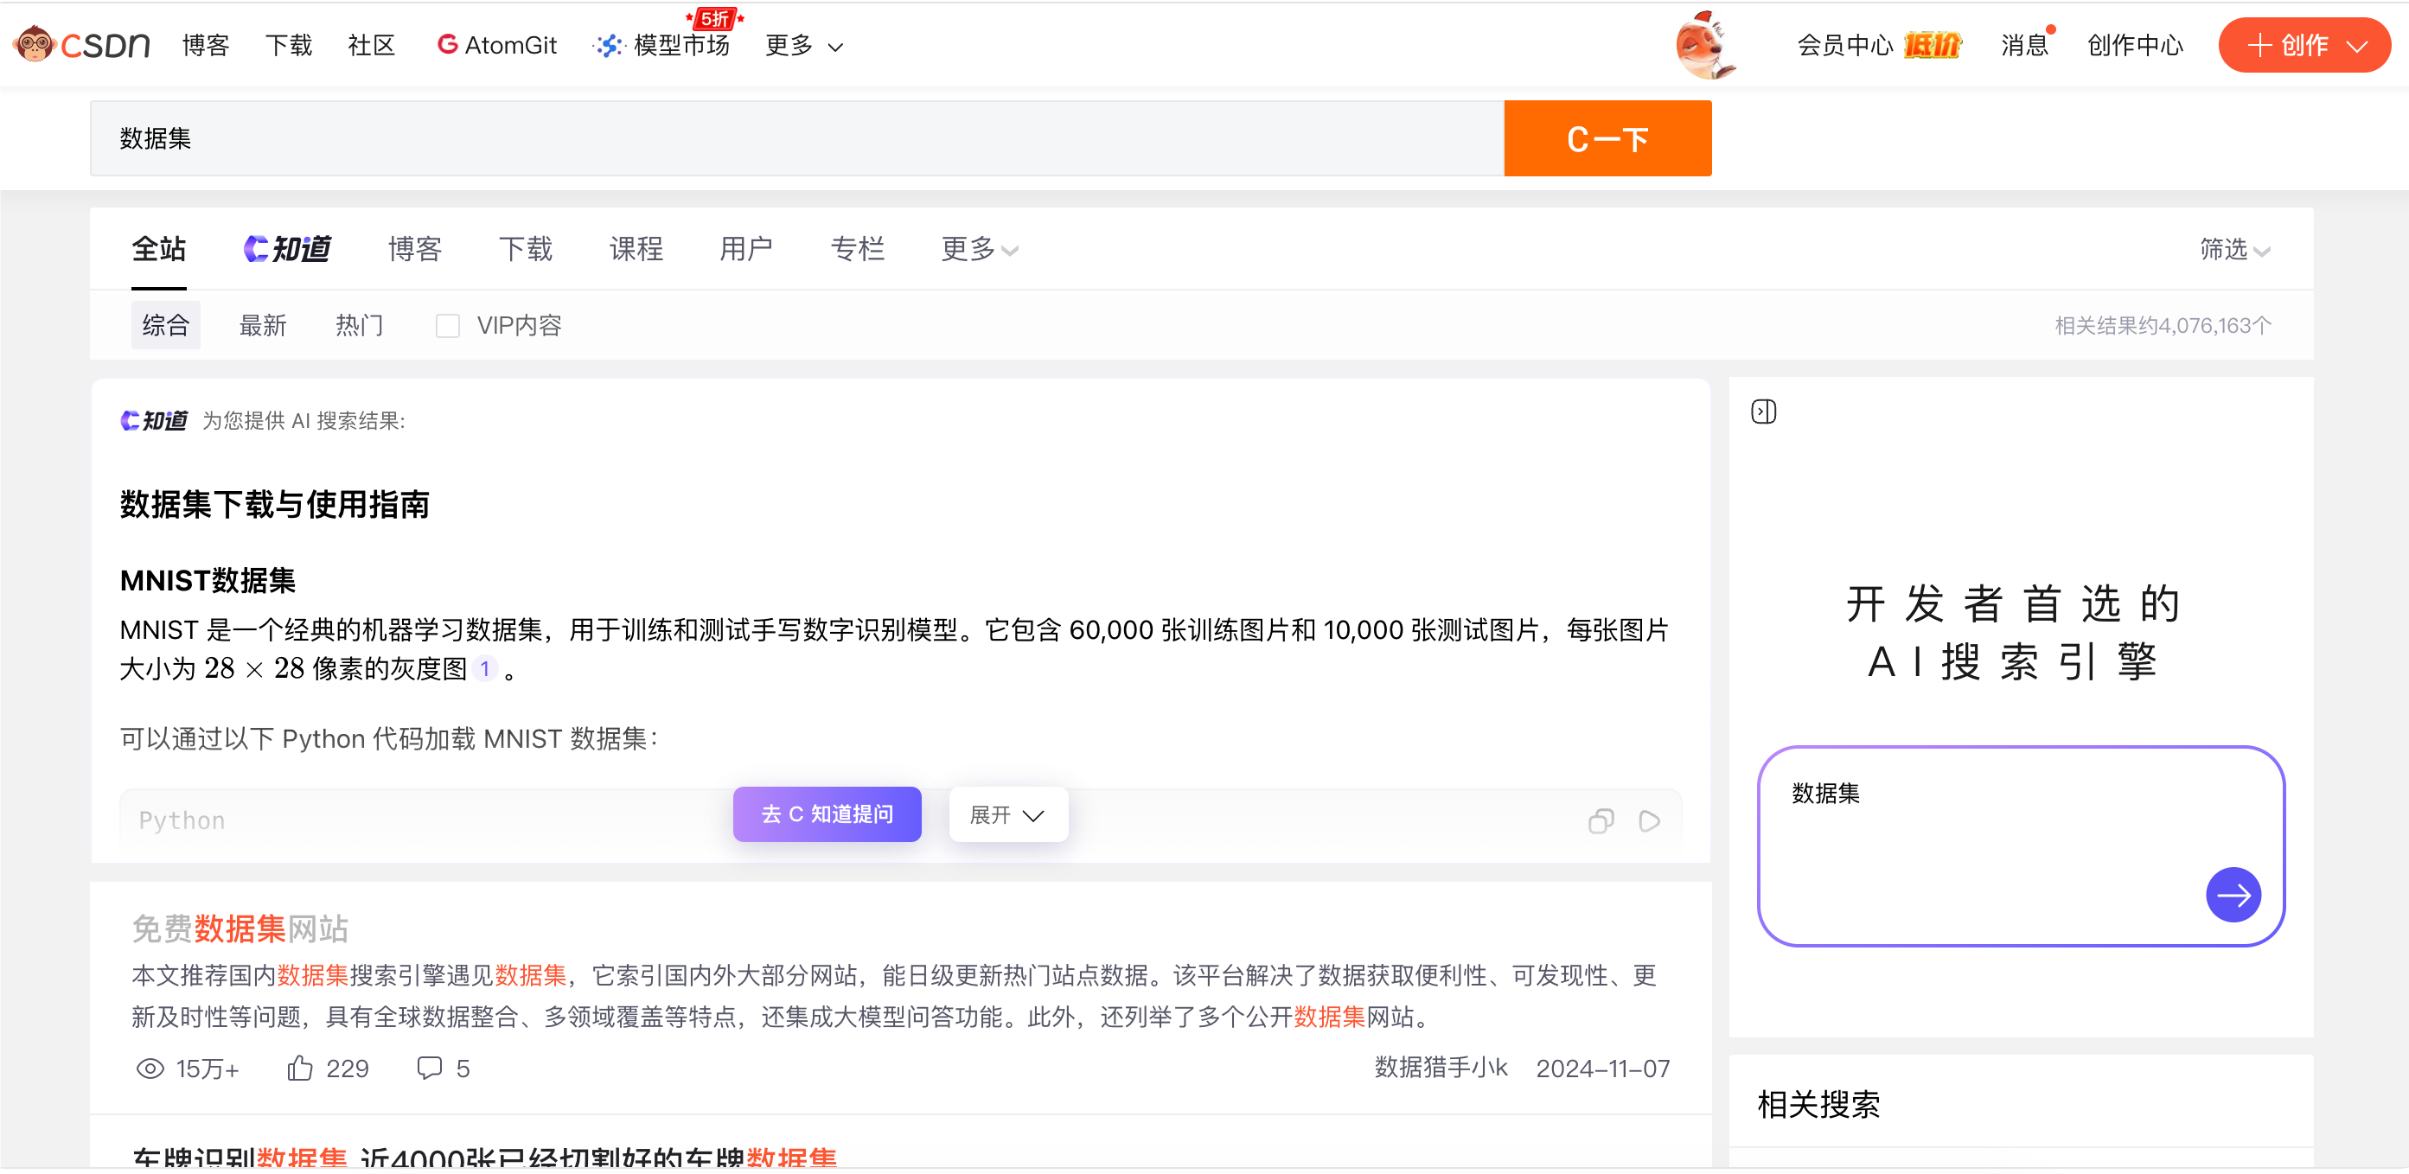Expand the 更多 menu in top navigation

point(804,45)
